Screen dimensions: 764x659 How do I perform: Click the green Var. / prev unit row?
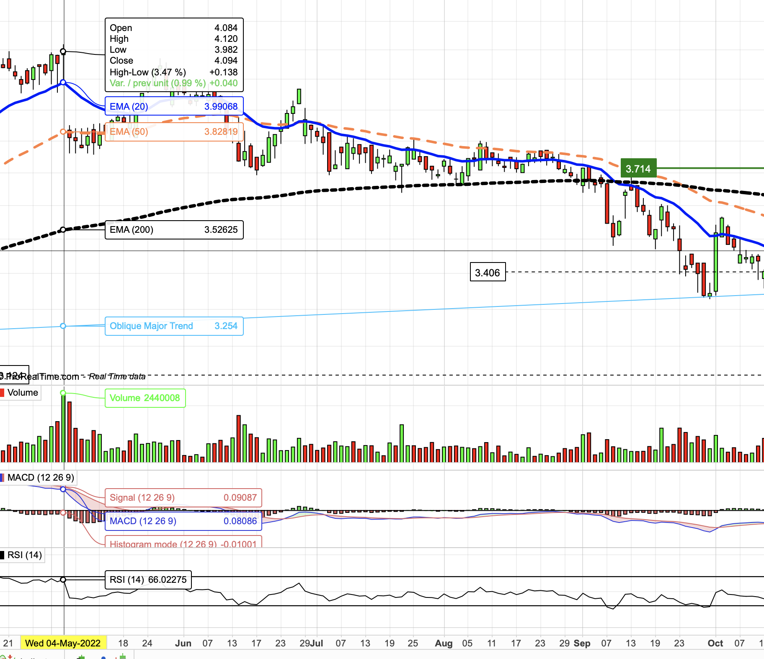click(x=174, y=83)
